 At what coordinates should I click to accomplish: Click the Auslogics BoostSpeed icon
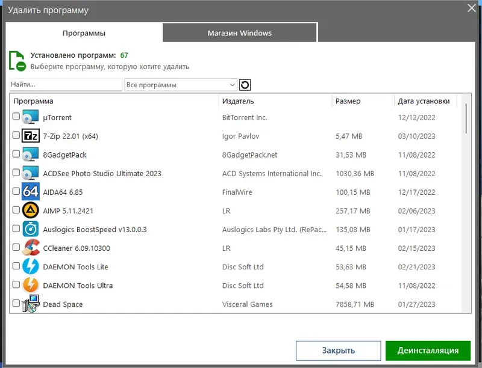30,229
